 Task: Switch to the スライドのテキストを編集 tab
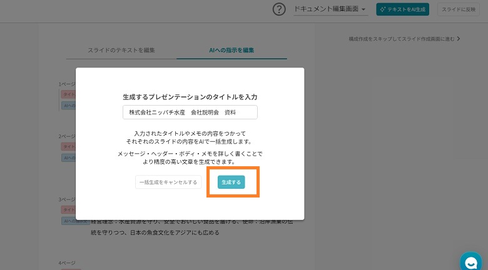coord(121,50)
